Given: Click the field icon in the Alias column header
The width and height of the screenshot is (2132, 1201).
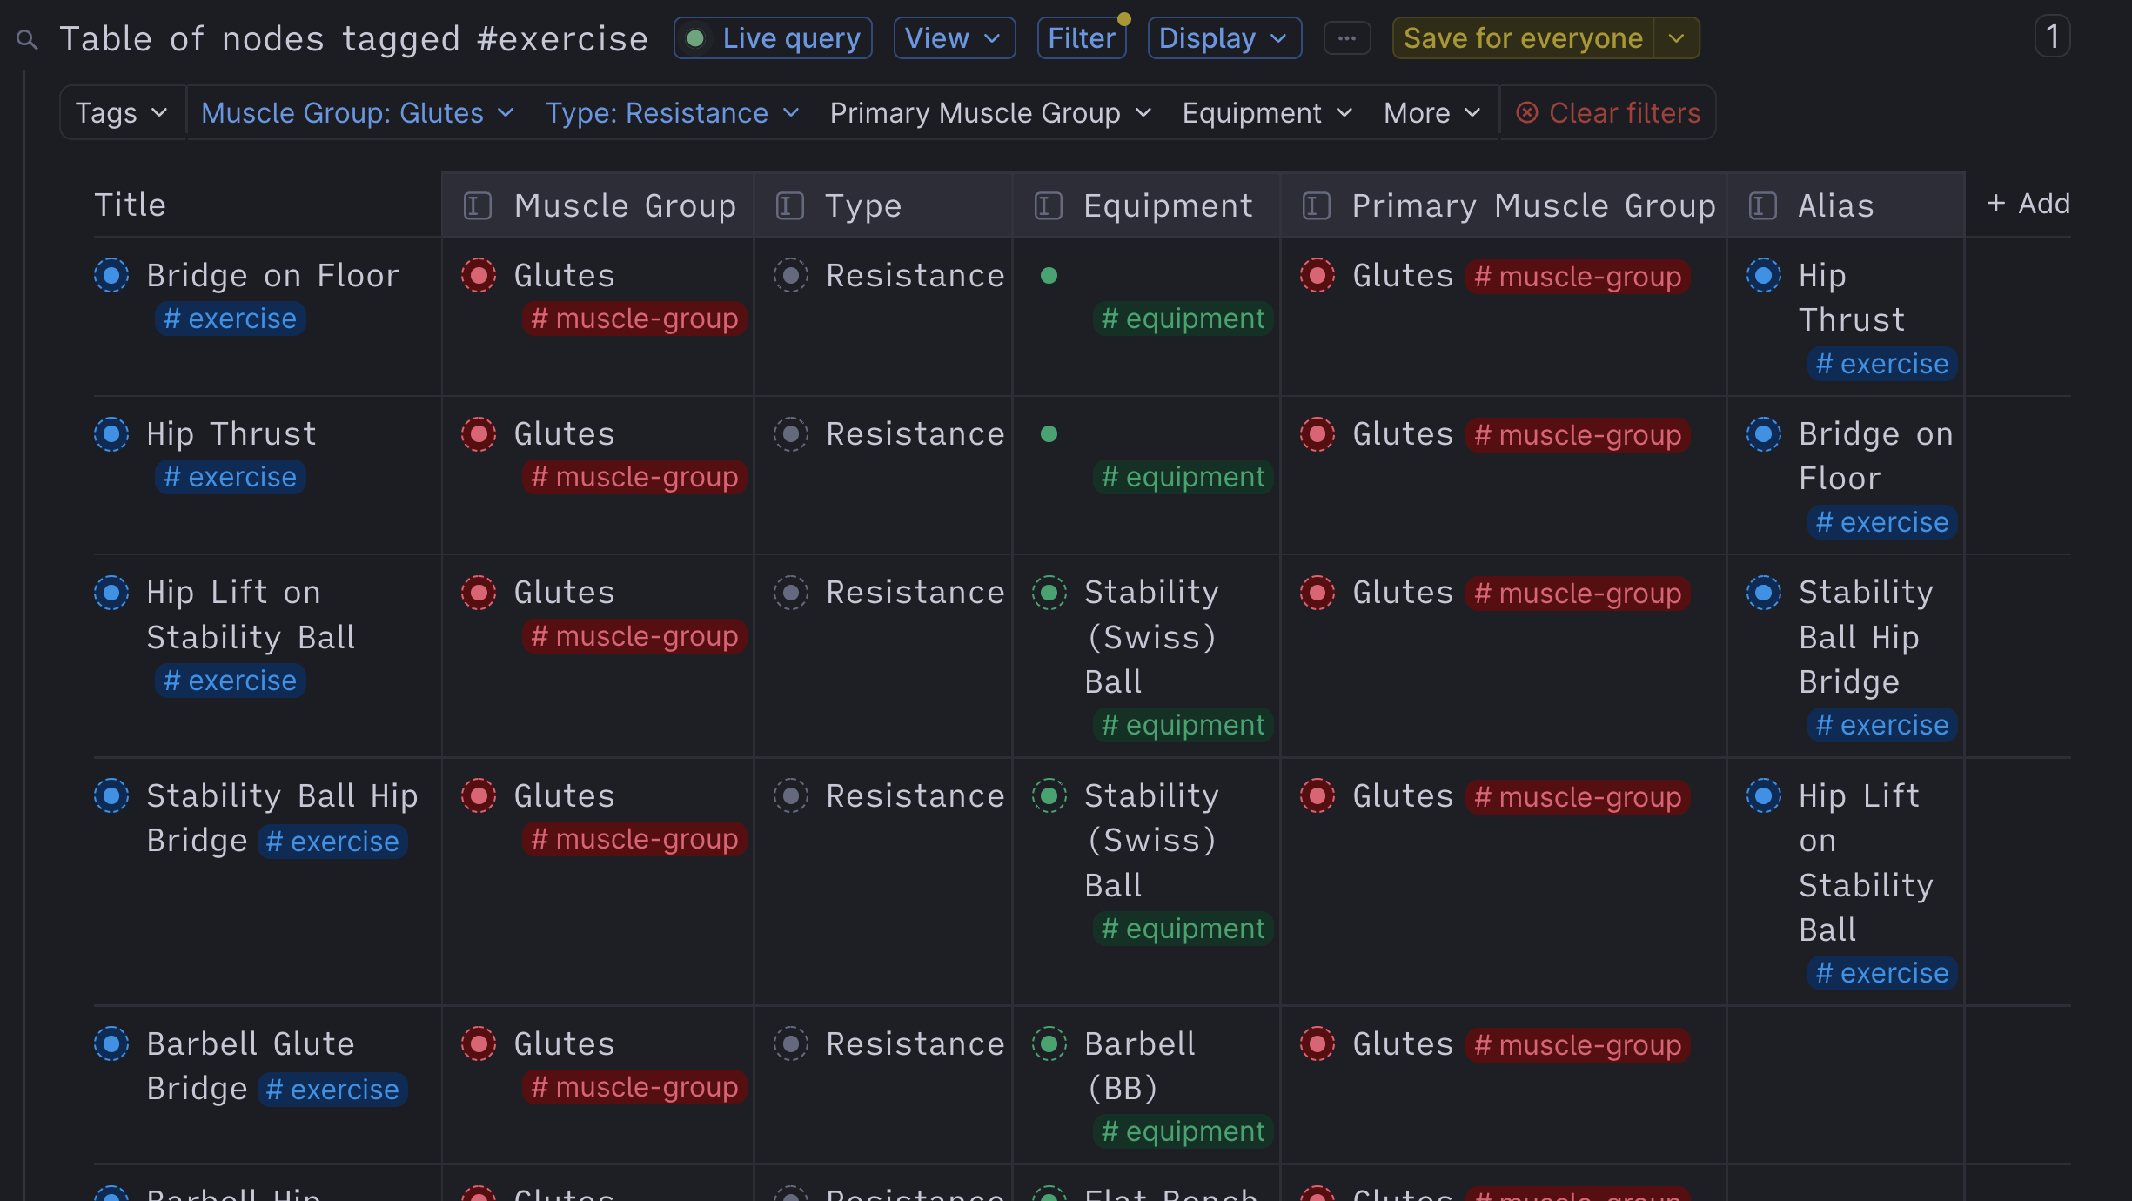Looking at the screenshot, I should point(1762,206).
